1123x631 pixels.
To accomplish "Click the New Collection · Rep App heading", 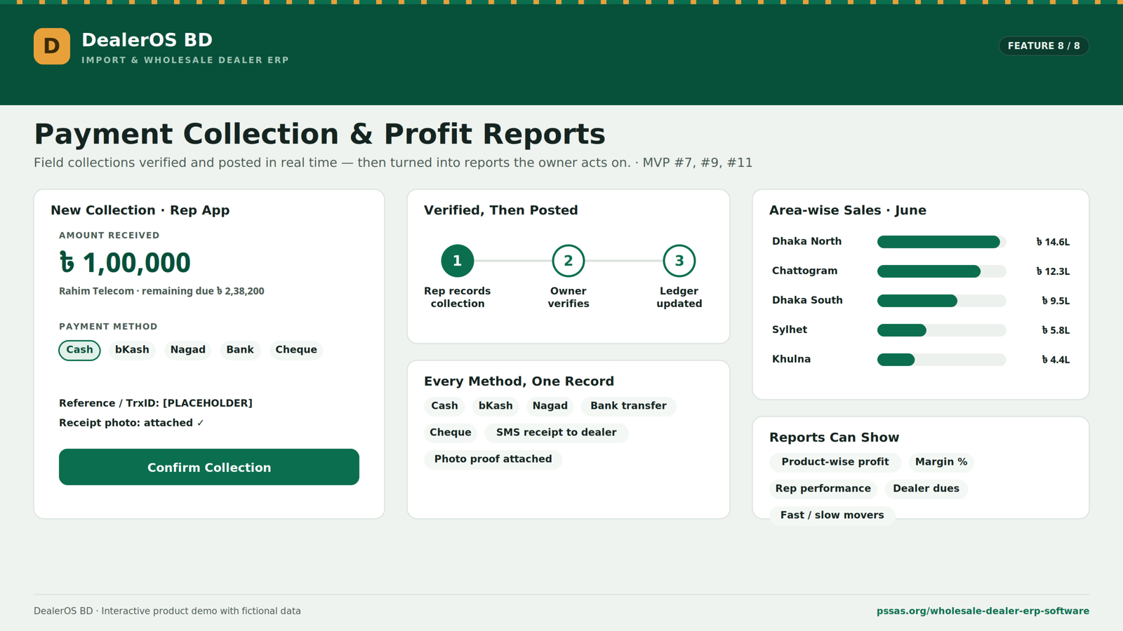I will tap(140, 210).
